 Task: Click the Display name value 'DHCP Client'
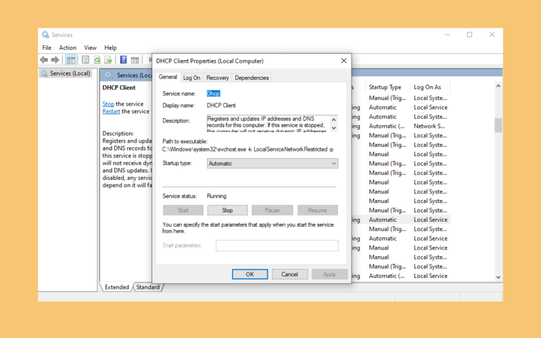click(221, 105)
